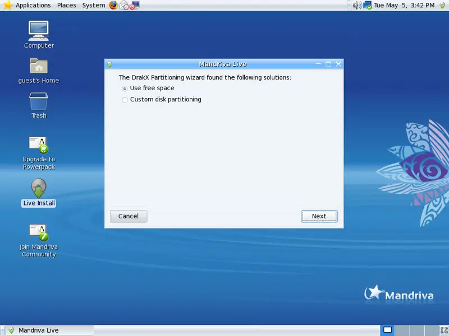The height and width of the screenshot is (336, 449).
Task: Switch to the fourth workspace
Action: (x=431, y=330)
